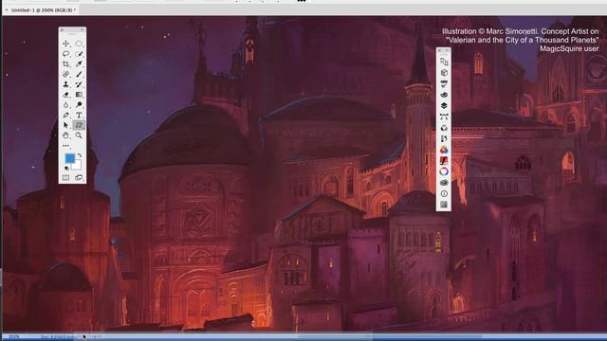Select the Path Selection arrow tool
The image size is (607, 341).
pyautogui.click(x=65, y=125)
